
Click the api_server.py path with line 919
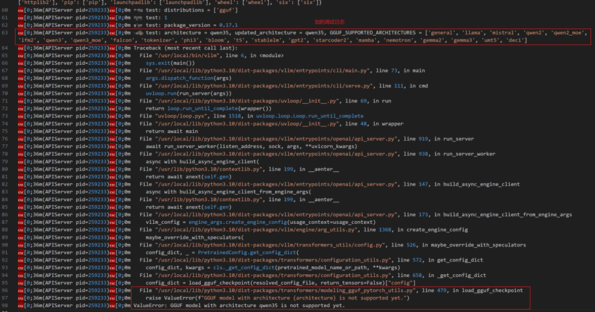tap(277, 138)
